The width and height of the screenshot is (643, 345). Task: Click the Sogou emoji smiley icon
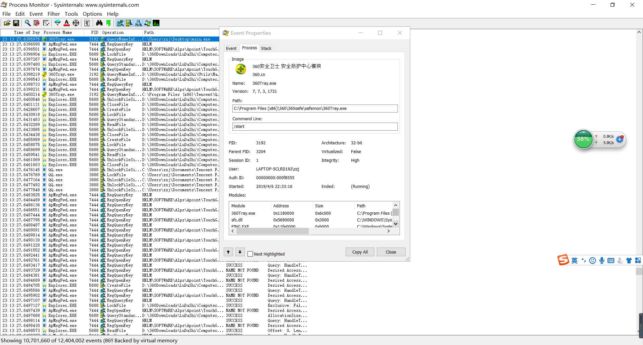(x=592, y=261)
